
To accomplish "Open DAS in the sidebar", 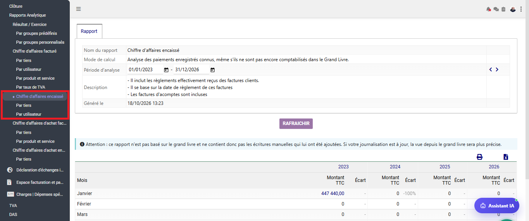I will pos(13,214).
